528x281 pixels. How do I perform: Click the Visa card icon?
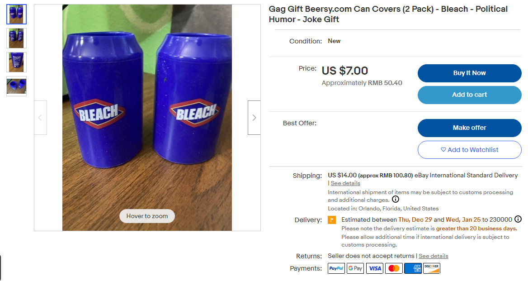point(375,268)
